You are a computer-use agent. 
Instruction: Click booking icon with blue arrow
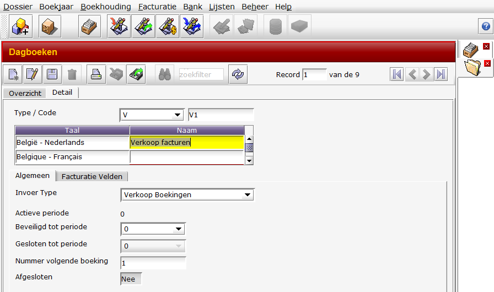tap(192, 26)
